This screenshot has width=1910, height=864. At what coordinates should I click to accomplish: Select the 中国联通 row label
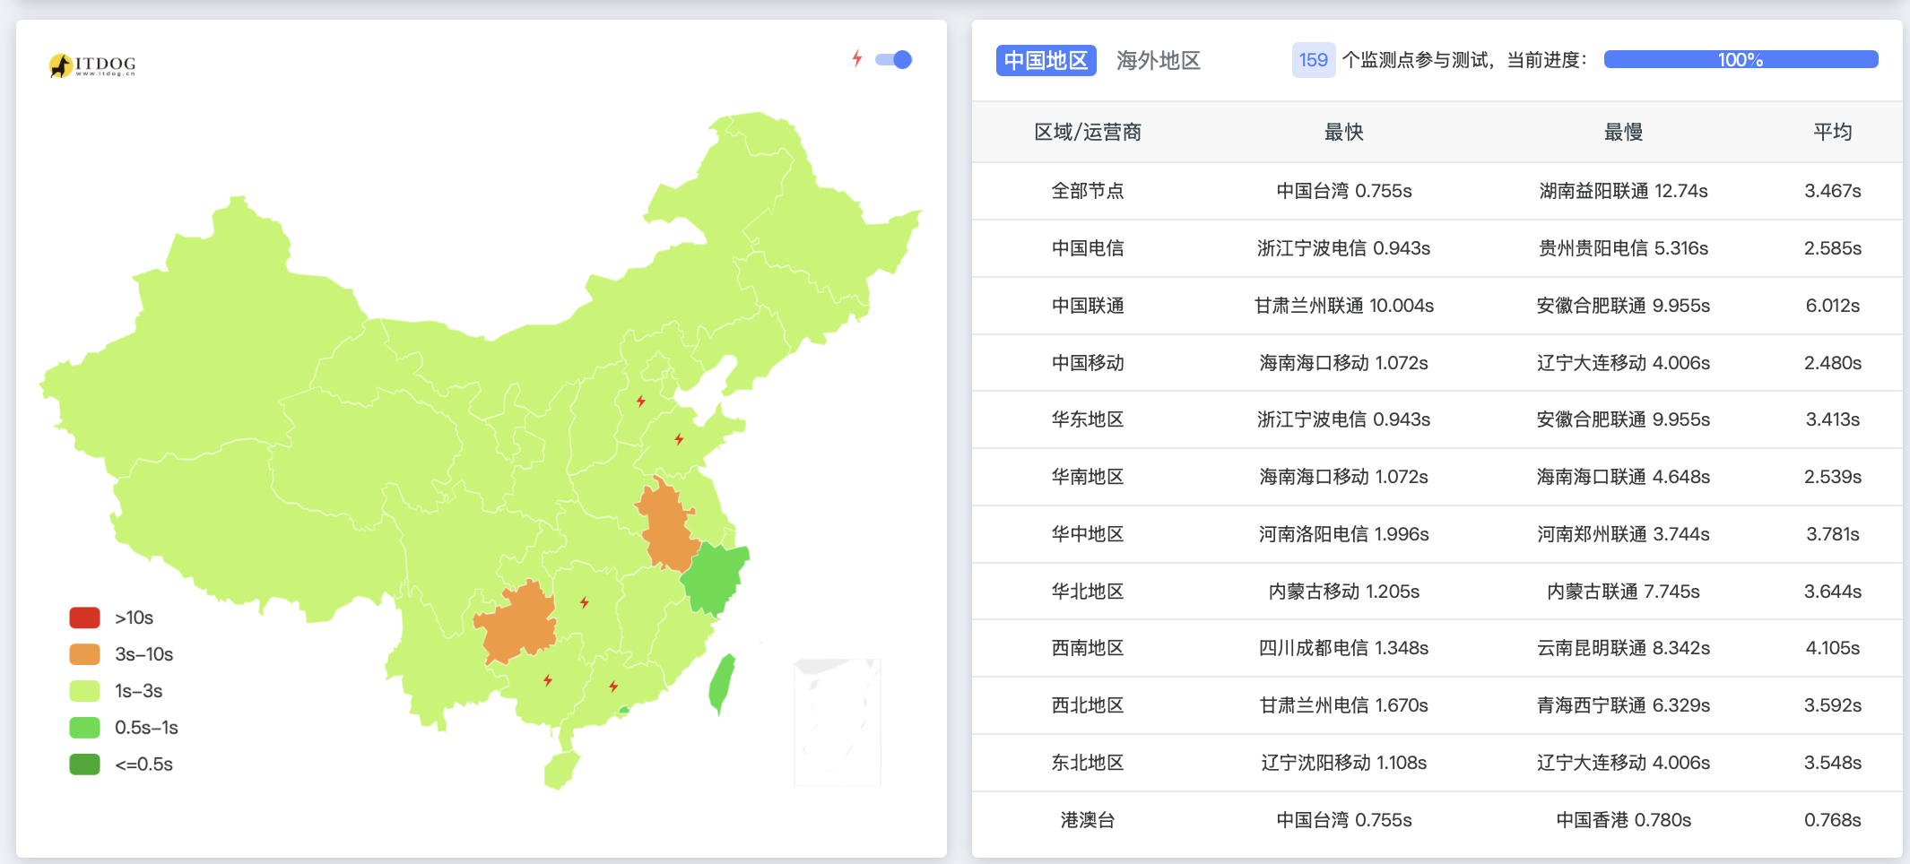coord(1088,306)
